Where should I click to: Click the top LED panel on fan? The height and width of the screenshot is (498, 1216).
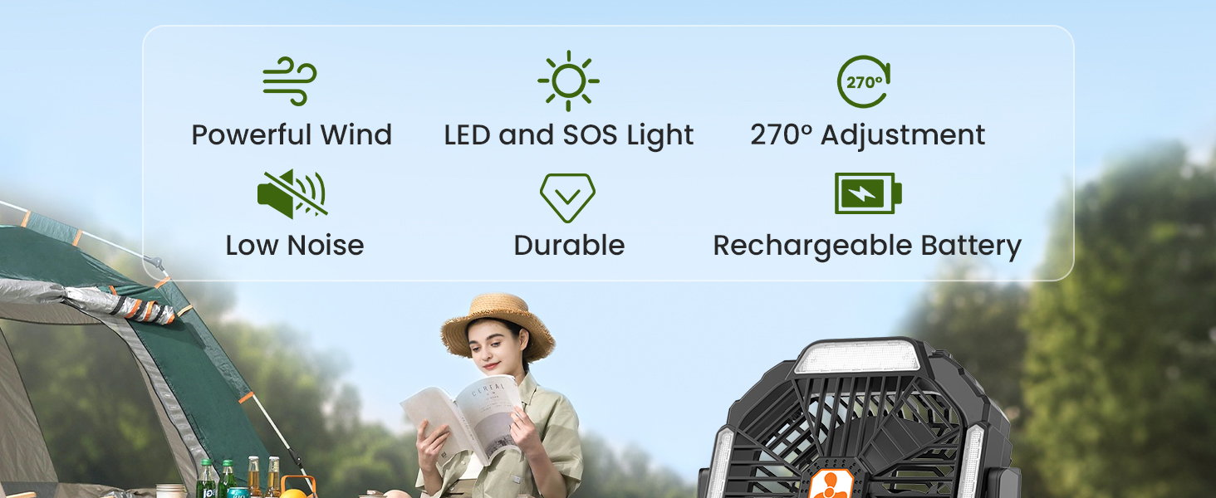point(857,357)
